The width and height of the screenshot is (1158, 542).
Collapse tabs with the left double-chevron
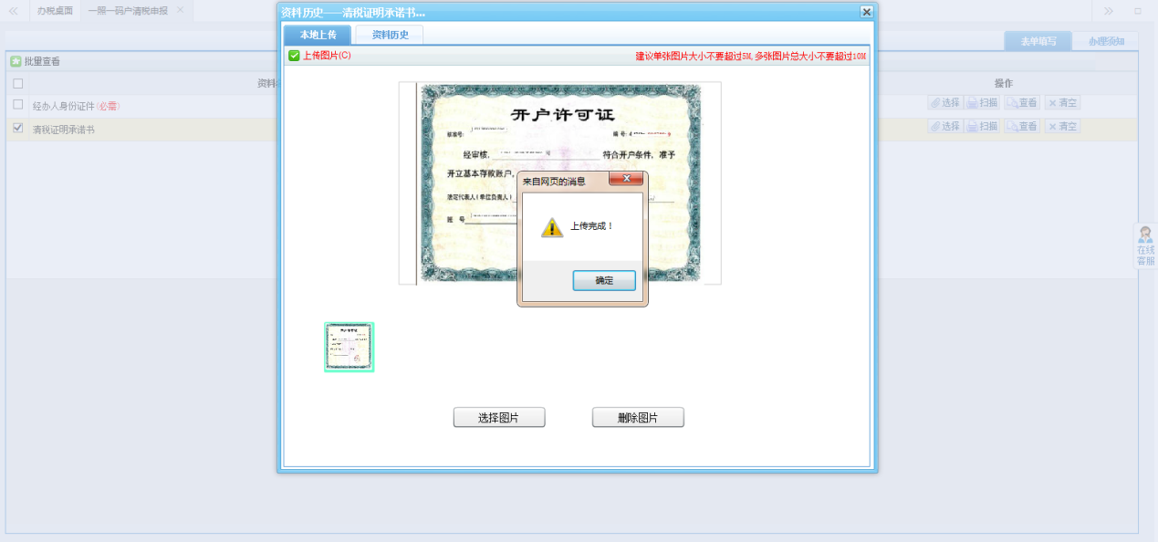[12, 11]
